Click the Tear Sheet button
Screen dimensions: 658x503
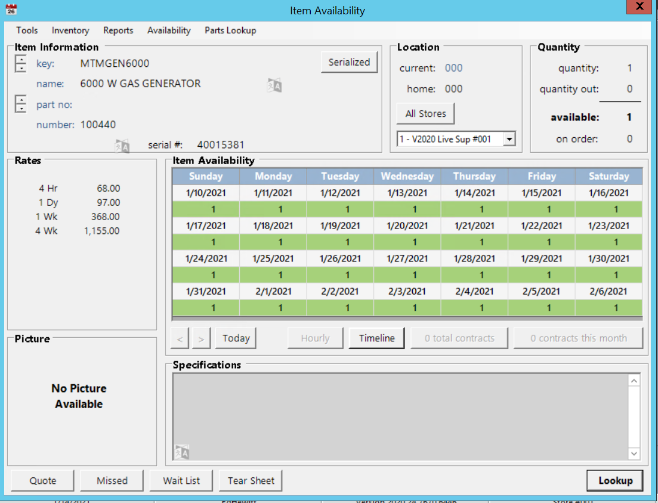click(x=251, y=480)
